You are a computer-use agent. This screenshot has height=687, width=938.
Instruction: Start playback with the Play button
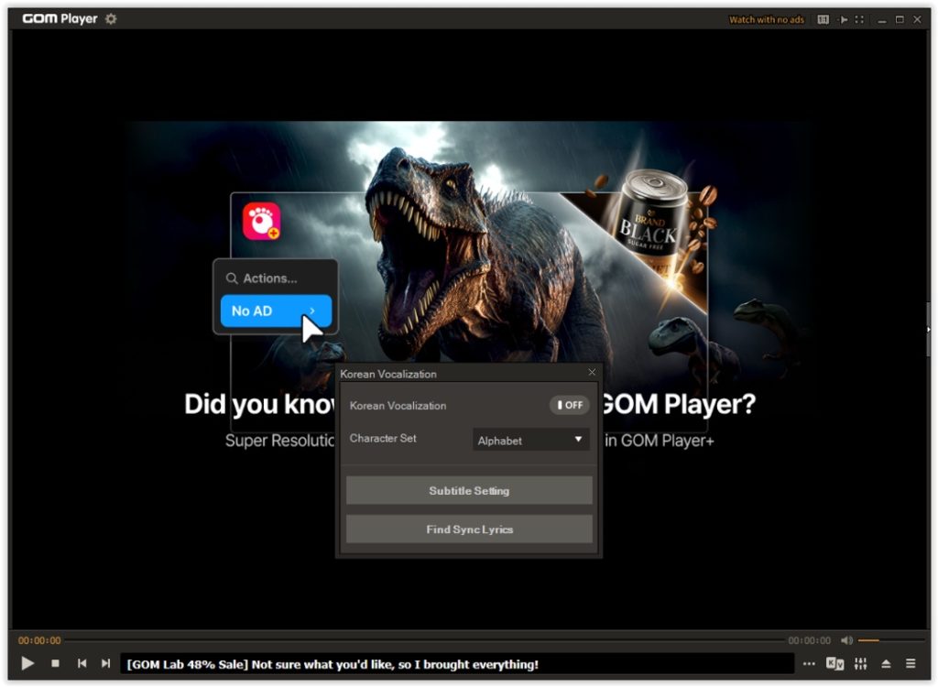coord(27,663)
